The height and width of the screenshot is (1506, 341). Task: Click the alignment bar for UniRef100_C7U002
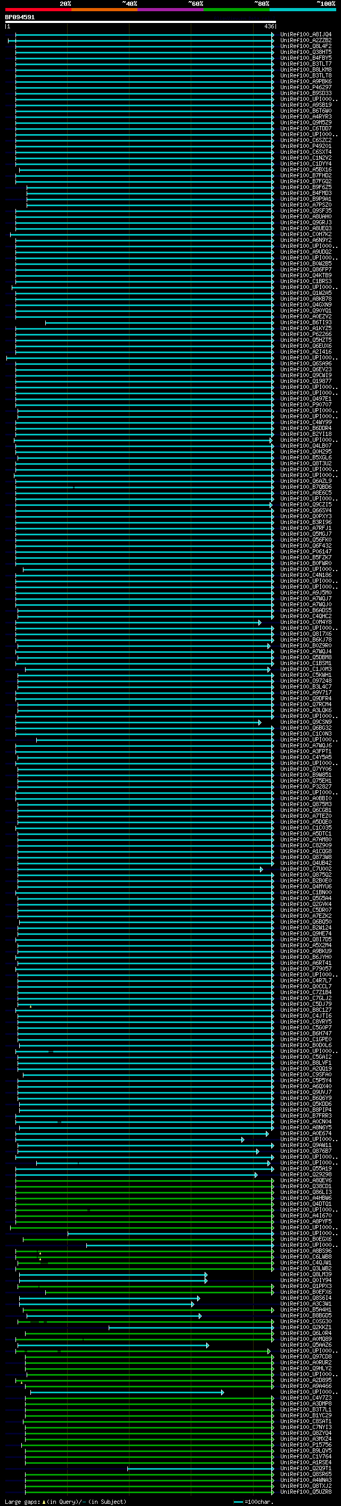140,869
